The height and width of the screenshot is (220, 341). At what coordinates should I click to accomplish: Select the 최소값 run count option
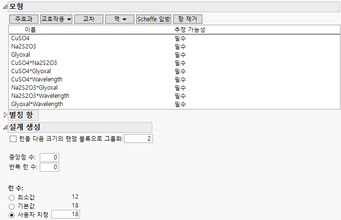click(x=12, y=198)
